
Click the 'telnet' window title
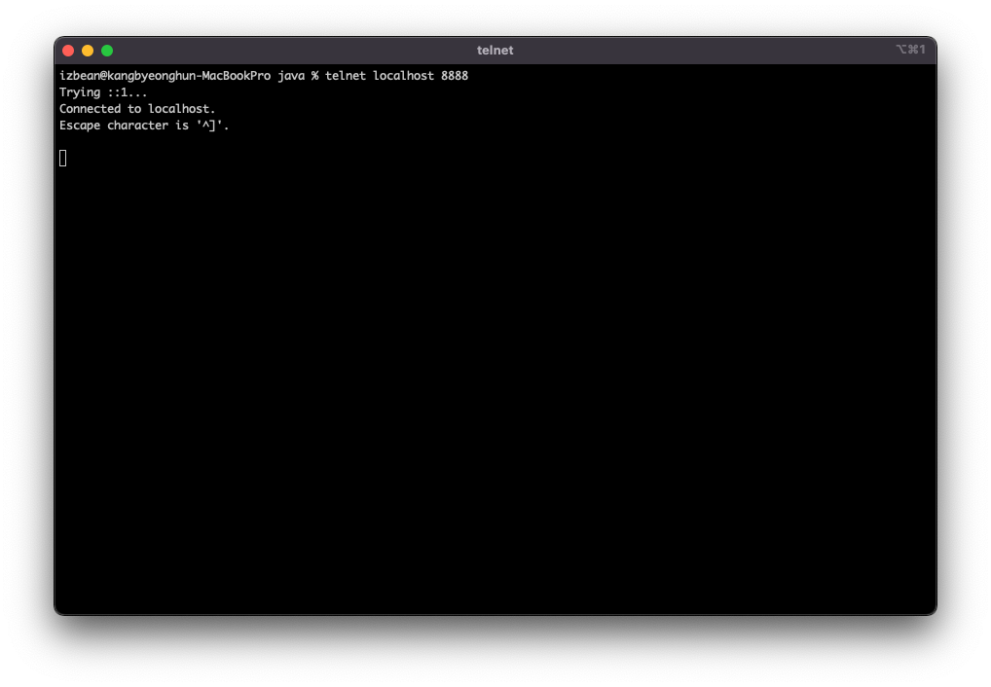click(x=495, y=51)
